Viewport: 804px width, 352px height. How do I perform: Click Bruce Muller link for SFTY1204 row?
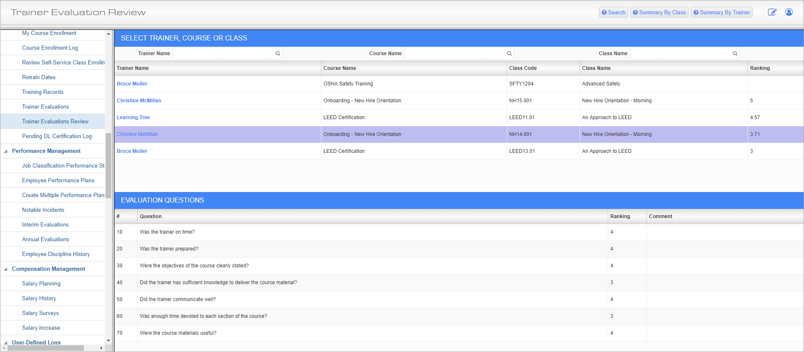132,84
